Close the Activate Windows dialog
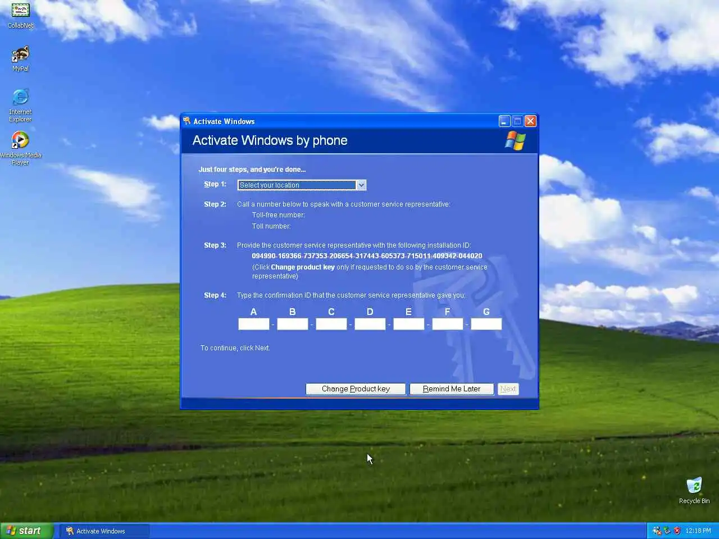 [530, 121]
